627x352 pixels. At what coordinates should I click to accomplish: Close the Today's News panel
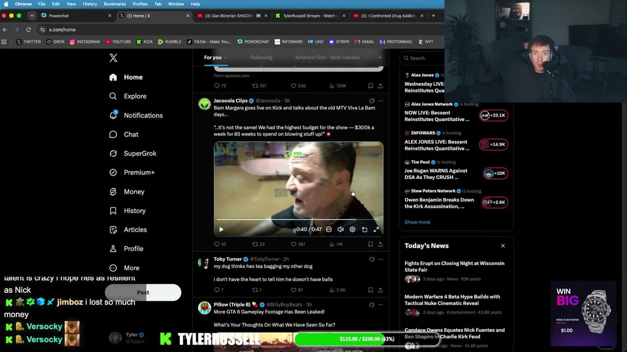click(x=503, y=245)
